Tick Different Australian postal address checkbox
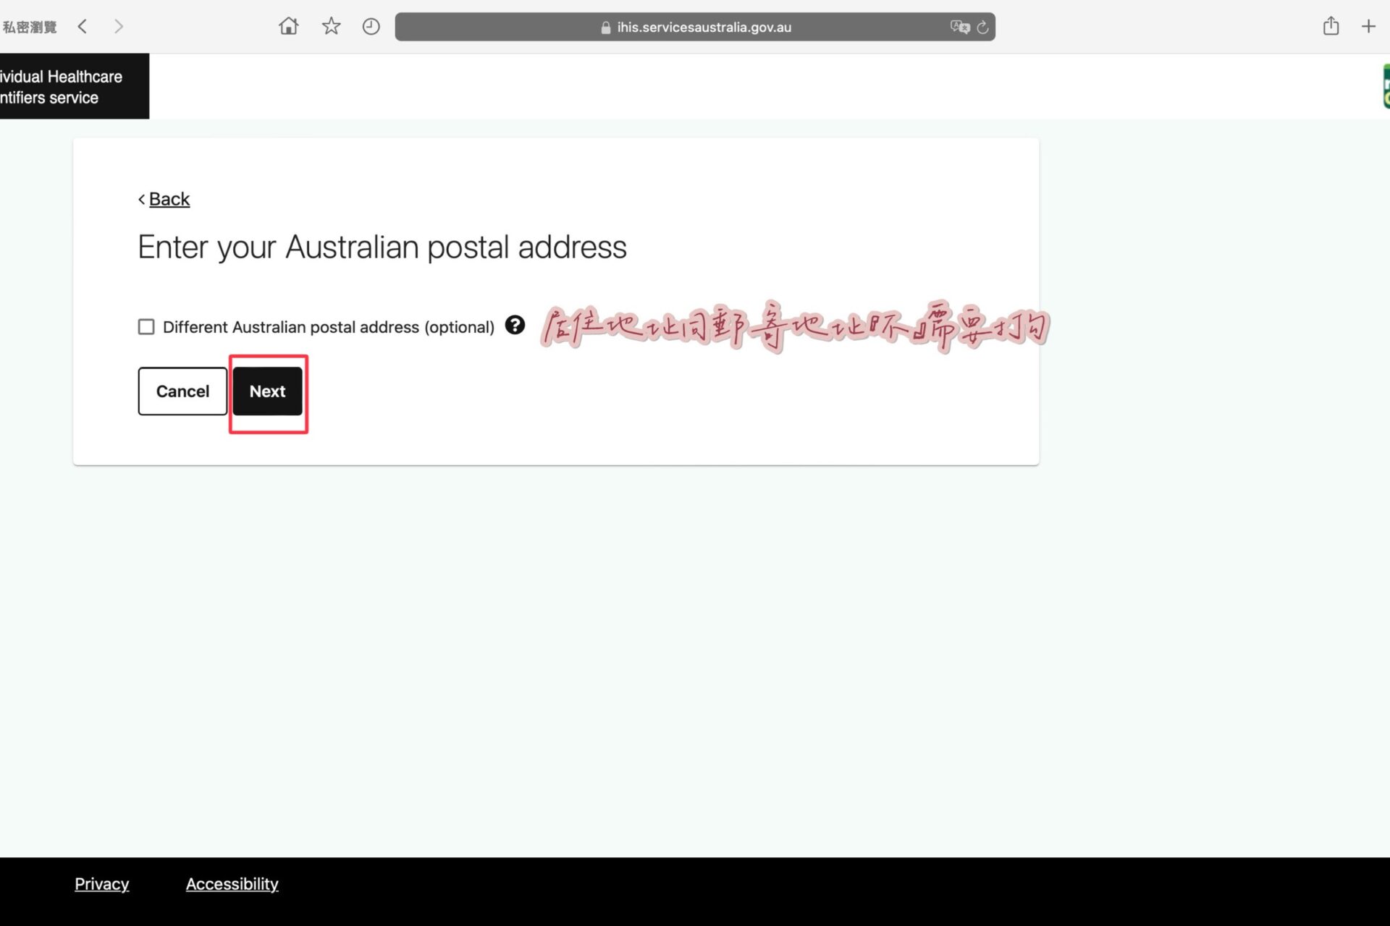 146,327
